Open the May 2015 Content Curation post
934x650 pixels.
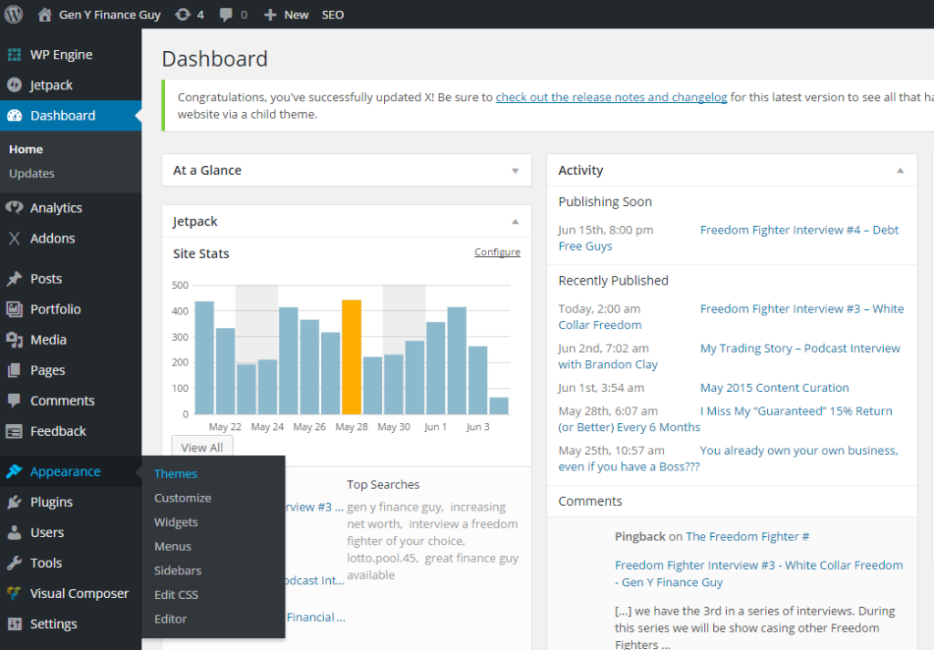point(774,388)
